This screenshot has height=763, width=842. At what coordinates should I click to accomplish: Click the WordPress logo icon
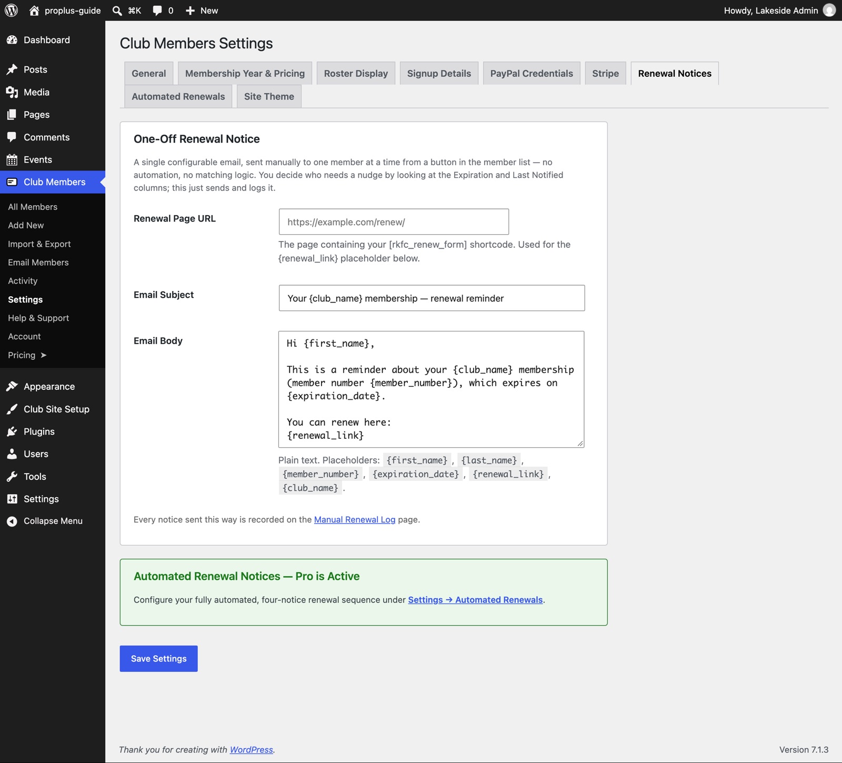11,11
